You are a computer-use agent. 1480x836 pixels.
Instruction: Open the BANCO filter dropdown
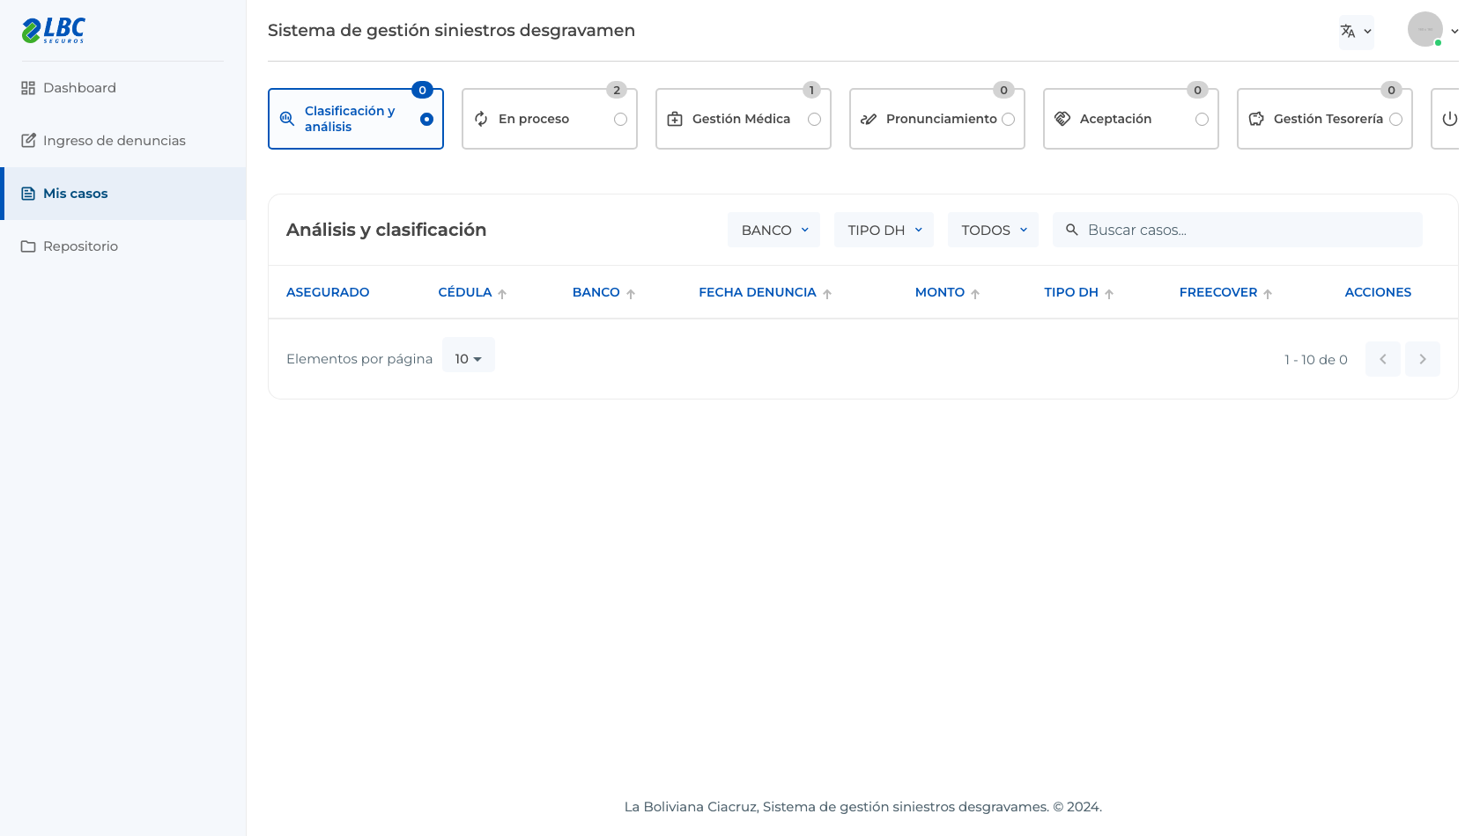(773, 230)
